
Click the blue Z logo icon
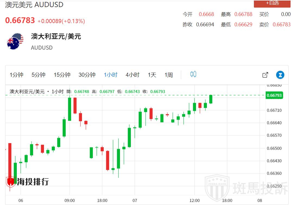pyautogui.click(x=280, y=75)
